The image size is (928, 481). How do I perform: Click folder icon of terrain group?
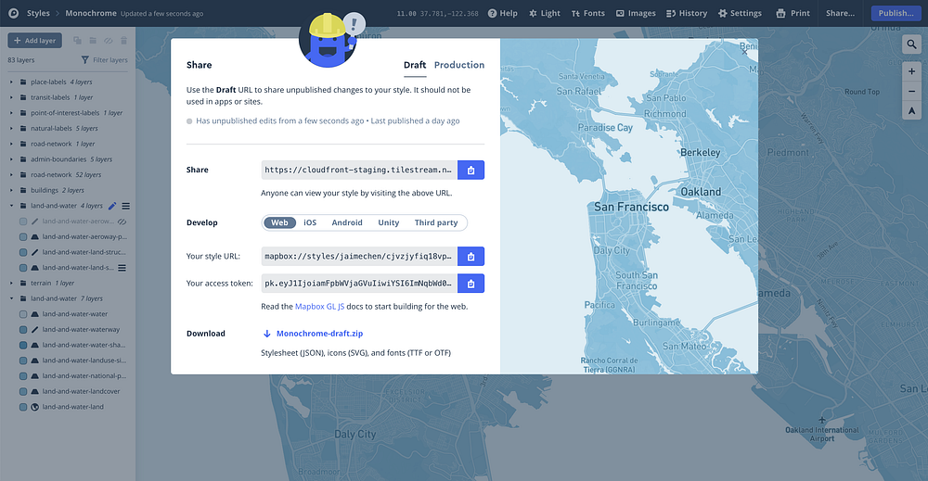click(x=23, y=283)
